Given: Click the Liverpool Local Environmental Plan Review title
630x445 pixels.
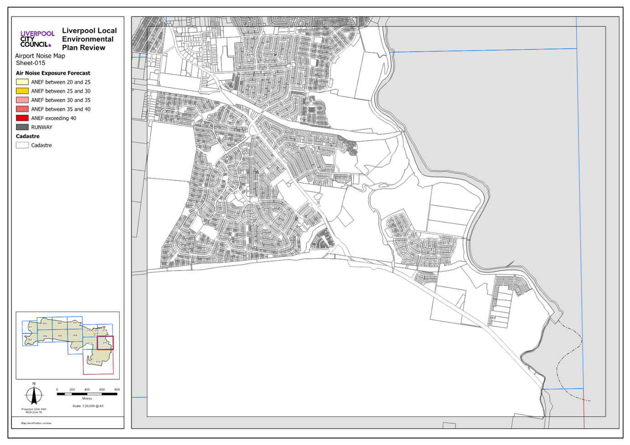Looking at the screenshot, I should coord(89,39).
